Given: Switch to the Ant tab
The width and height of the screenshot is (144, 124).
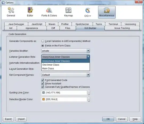Looking at the screenshot, I should coord(11,28).
